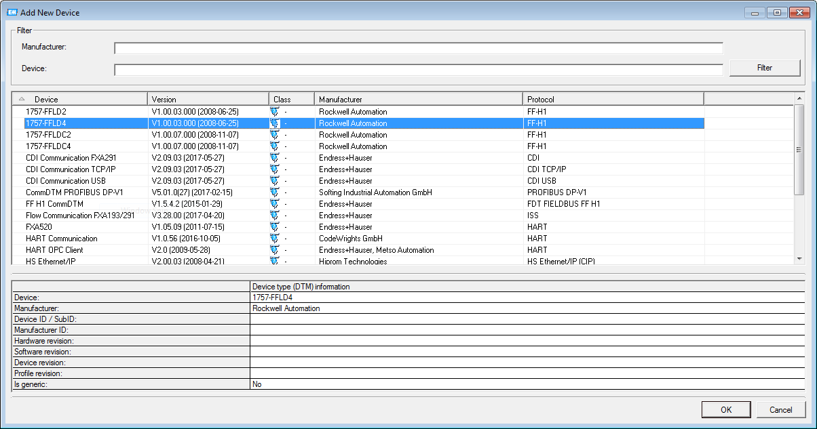Viewport: 817px width, 429px height.
Task: Cancel the Add New Device dialog
Action: (x=780, y=409)
